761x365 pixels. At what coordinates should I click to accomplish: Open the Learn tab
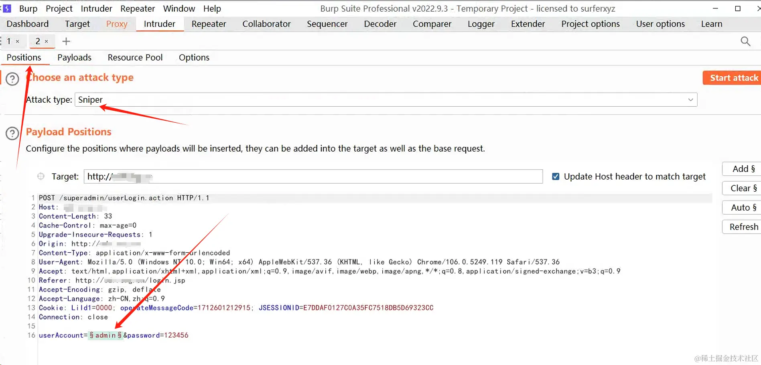(712, 24)
